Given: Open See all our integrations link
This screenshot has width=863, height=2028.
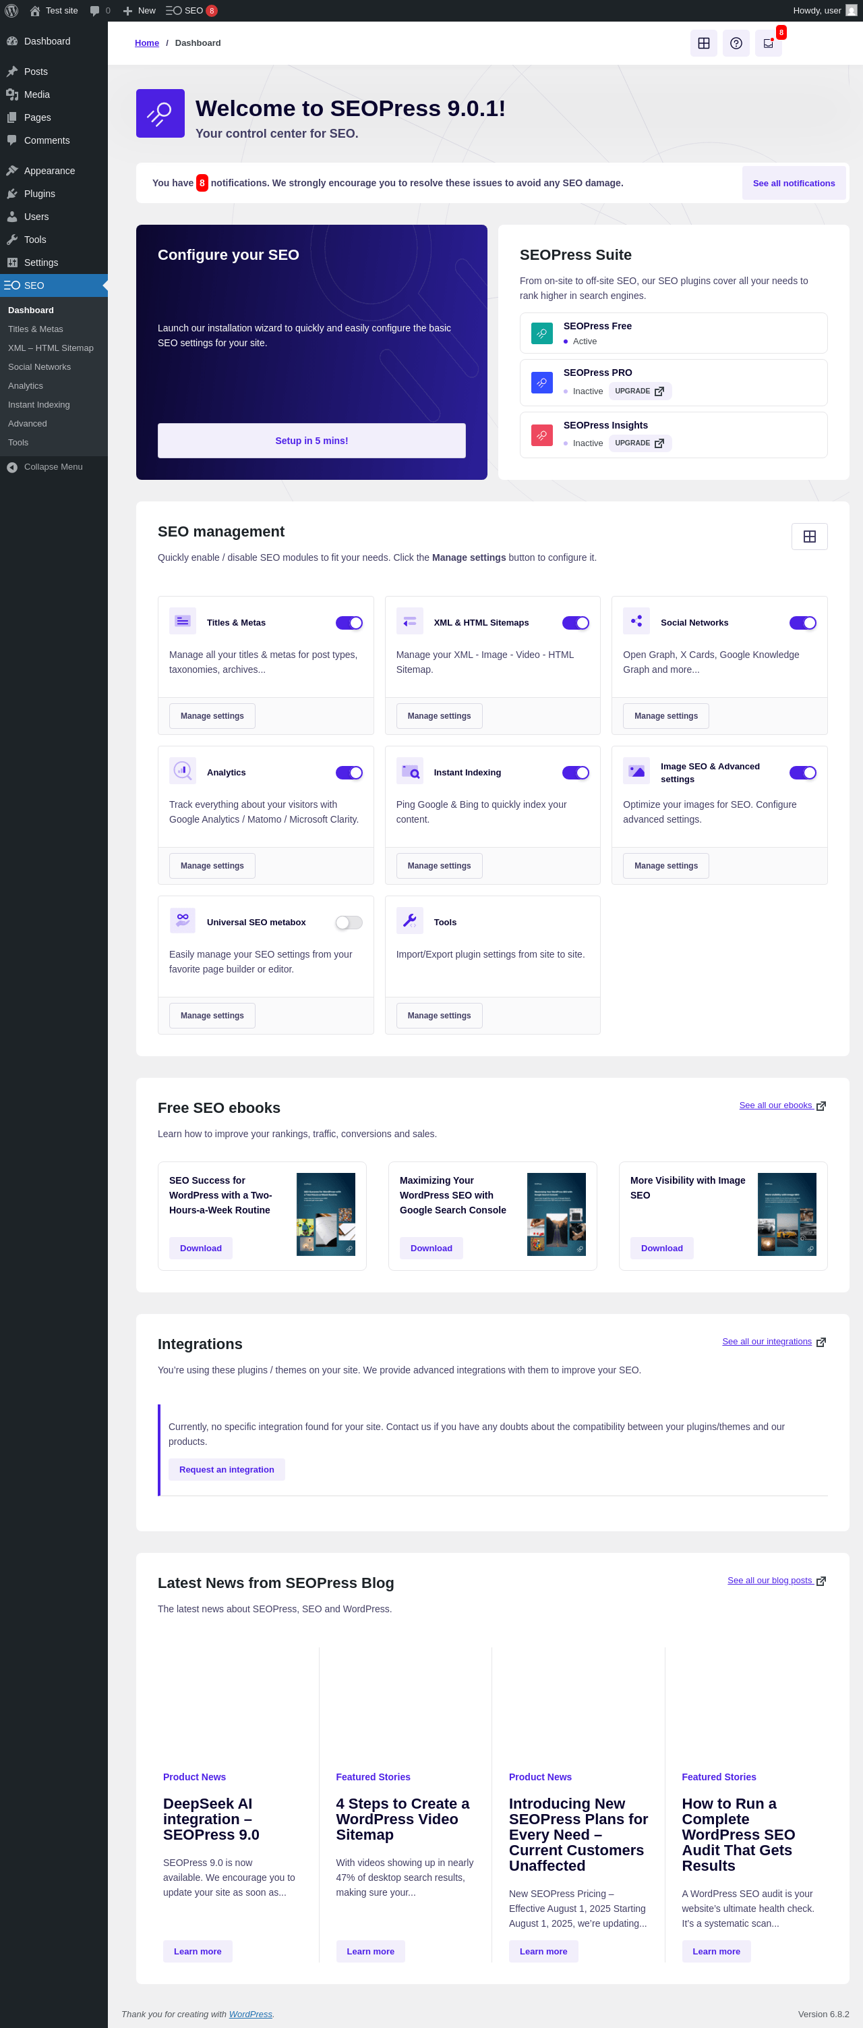Looking at the screenshot, I should tap(774, 1342).
